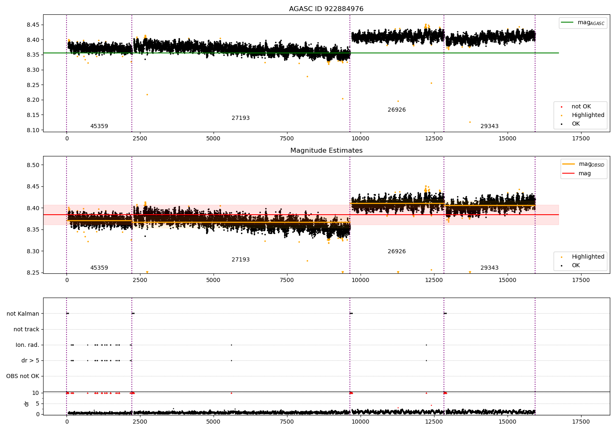This screenshot has height=431, width=616.
Task: Click the title "AGASC ID 922884976"
Action: coord(326,9)
